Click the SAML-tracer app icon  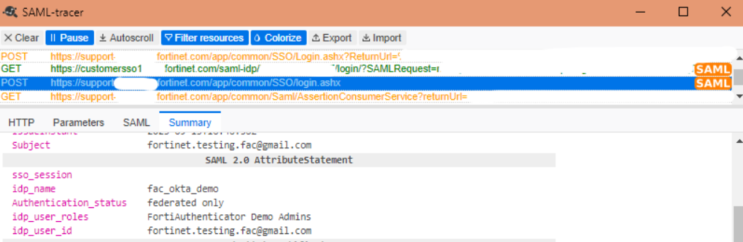(x=10, y=12)
